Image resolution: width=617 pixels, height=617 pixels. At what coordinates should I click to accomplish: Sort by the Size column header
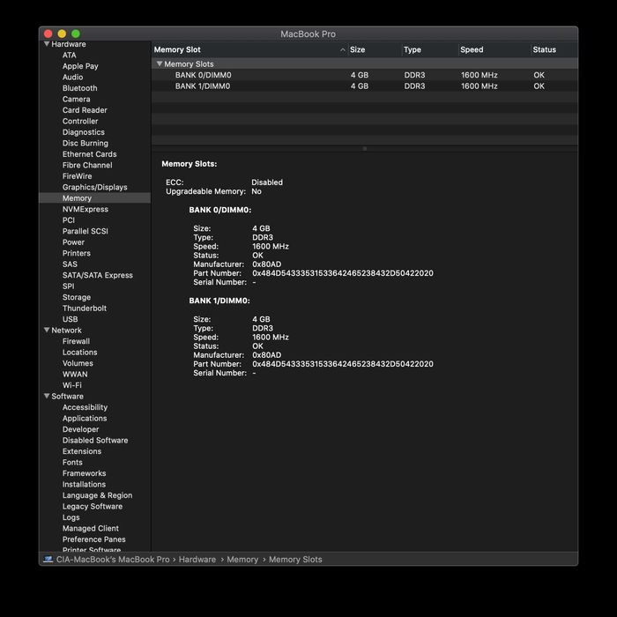point(357,49)
